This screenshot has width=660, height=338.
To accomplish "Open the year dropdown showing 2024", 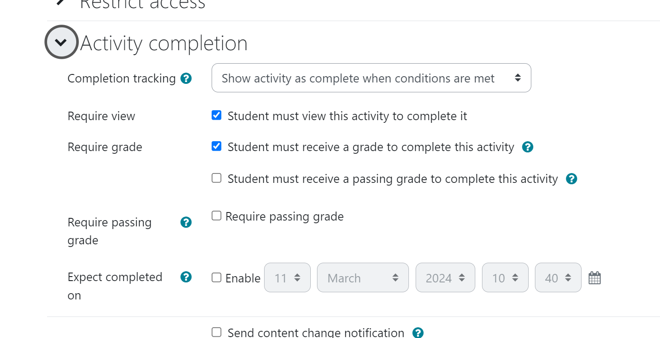I will 445,277.
